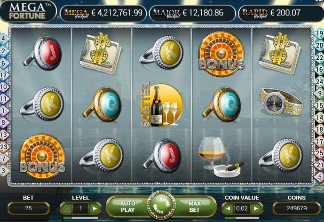The image size is (324, 222).
Task: Click the Major Jackpot amount display
Action: (192, 13)
